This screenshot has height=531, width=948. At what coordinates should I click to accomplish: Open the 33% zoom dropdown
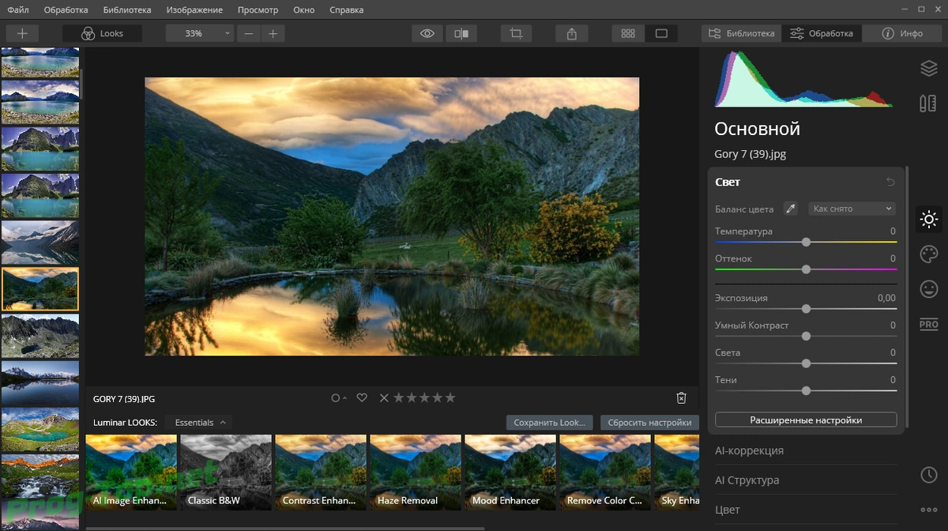pos(200,33)
